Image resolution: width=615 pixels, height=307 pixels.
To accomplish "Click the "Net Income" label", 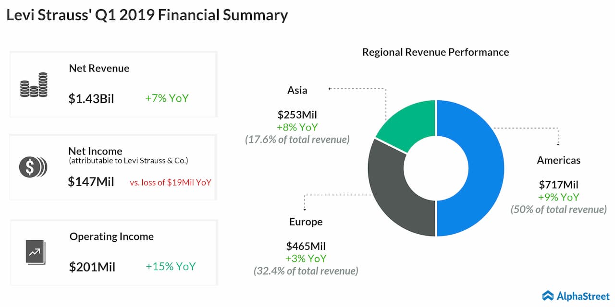I will pyautogui.click(x=95, y=151).
